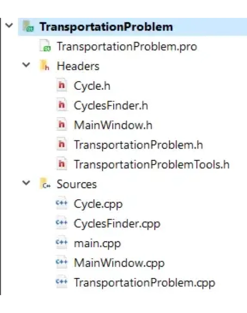Image resolution: width=247 pixels, height=313 pixels.
Task: Select TransportationProblem.h in the tree
Action: coord(138,145)
